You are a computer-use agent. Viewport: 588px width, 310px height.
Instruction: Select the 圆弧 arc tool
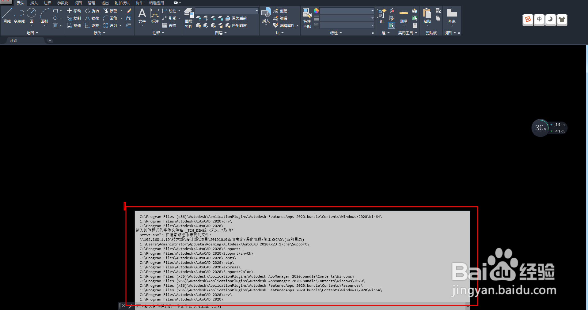point(44,16)
